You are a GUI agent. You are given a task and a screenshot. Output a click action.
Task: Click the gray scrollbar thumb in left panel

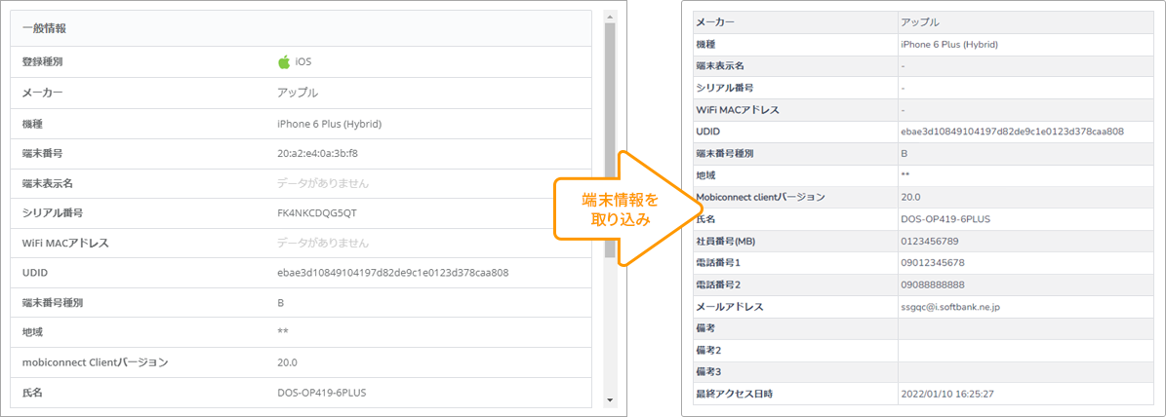610,139
